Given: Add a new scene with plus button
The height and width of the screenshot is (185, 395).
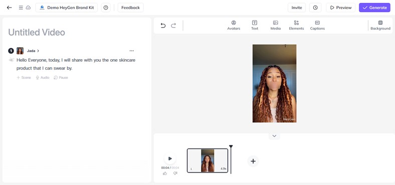Looking at the screenshot, I should point(253,161).
